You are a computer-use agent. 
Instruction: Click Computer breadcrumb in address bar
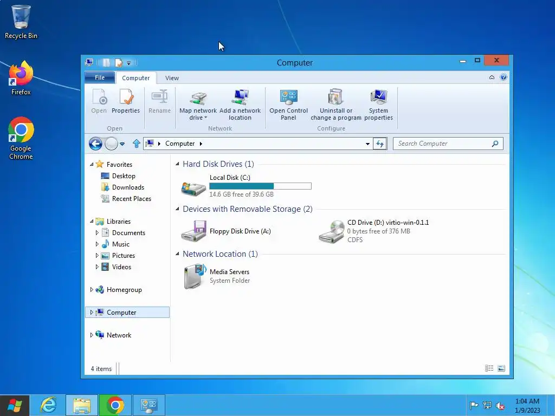180,144
